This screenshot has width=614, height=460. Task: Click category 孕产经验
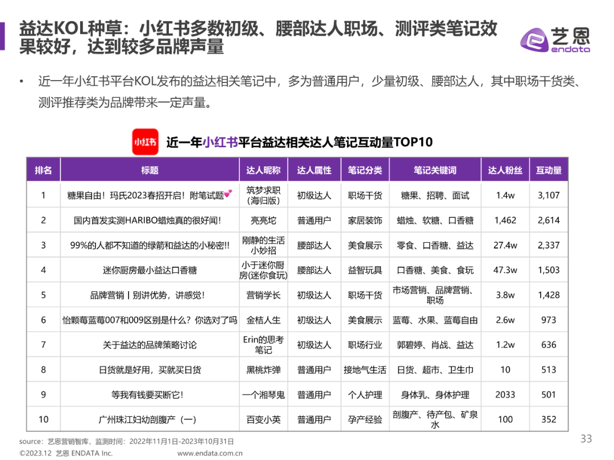tap(365, 420)
